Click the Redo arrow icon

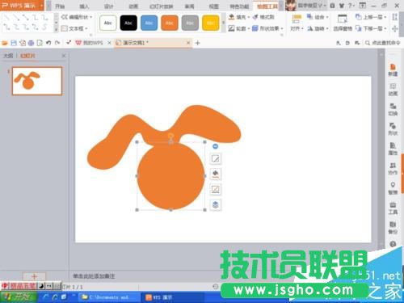[x=57, y=43]
